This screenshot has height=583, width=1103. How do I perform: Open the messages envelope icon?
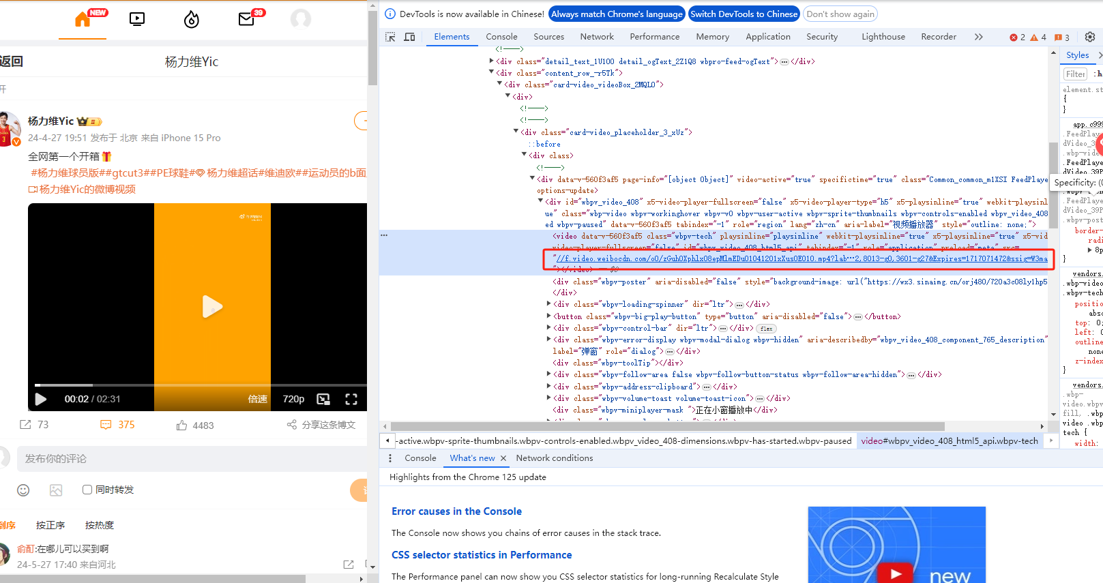tap(246, 19)
